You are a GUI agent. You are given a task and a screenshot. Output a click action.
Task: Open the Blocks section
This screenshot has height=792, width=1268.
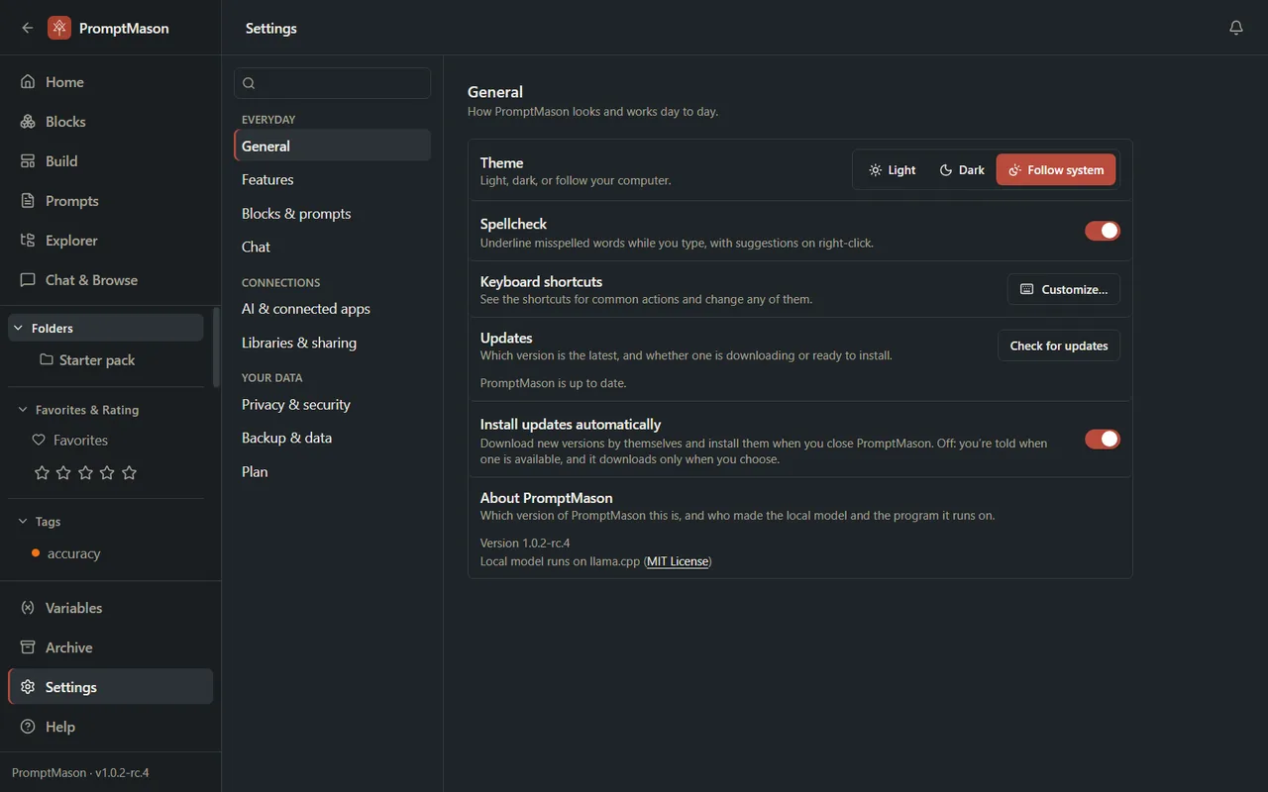click(x=110, y=122)
